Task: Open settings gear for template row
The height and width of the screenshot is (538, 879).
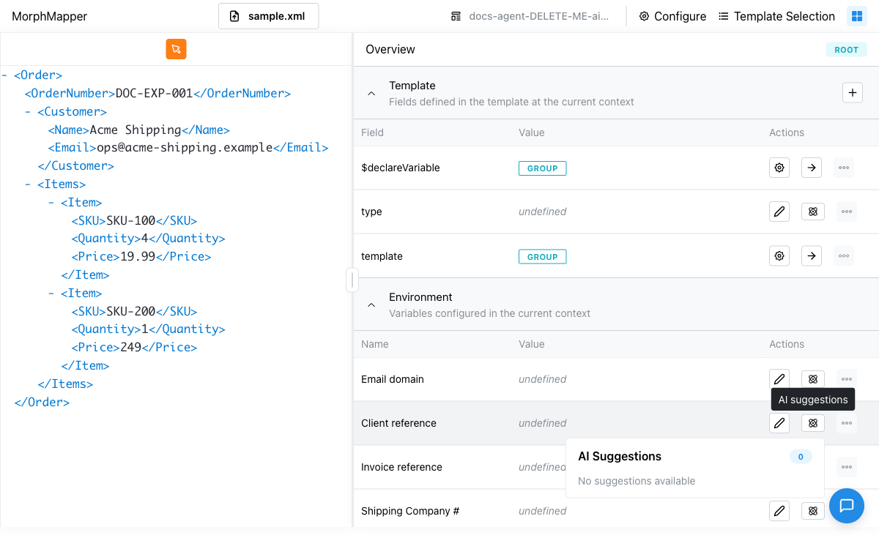Action: coord(779,256)
